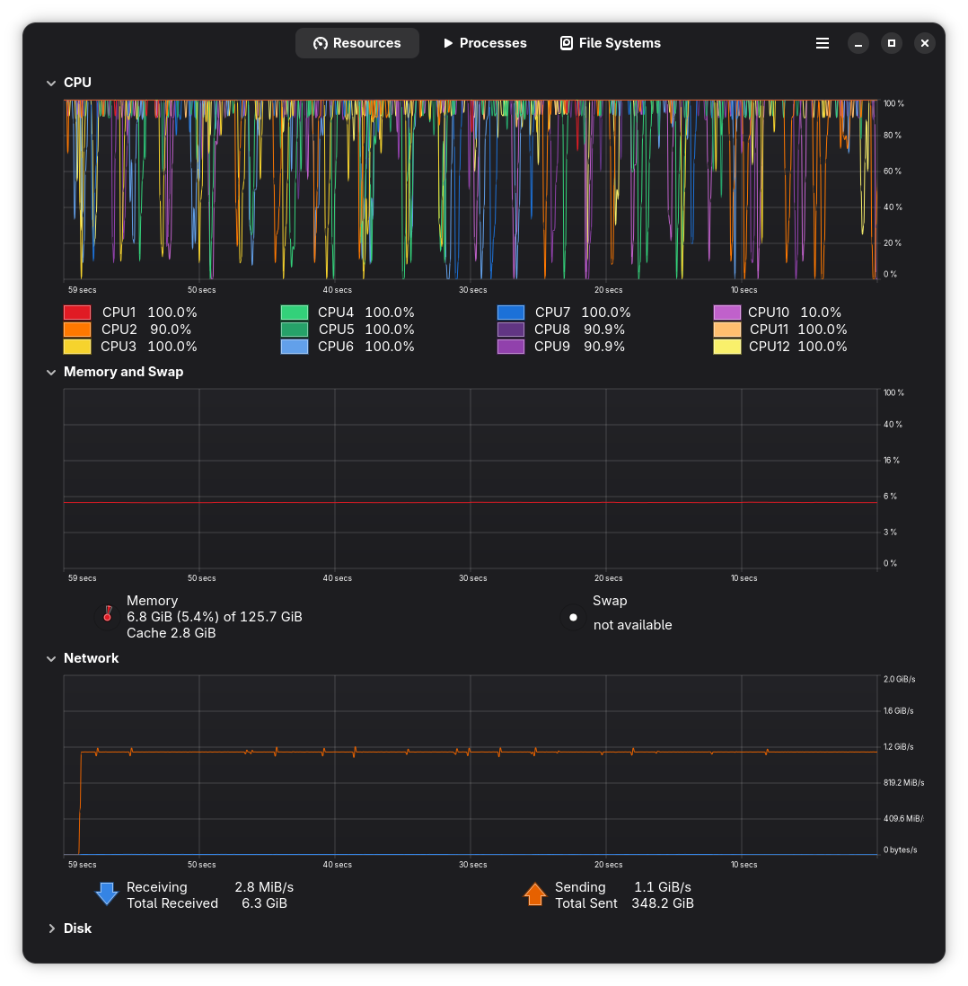Collapse the Network section

(51, 658)
